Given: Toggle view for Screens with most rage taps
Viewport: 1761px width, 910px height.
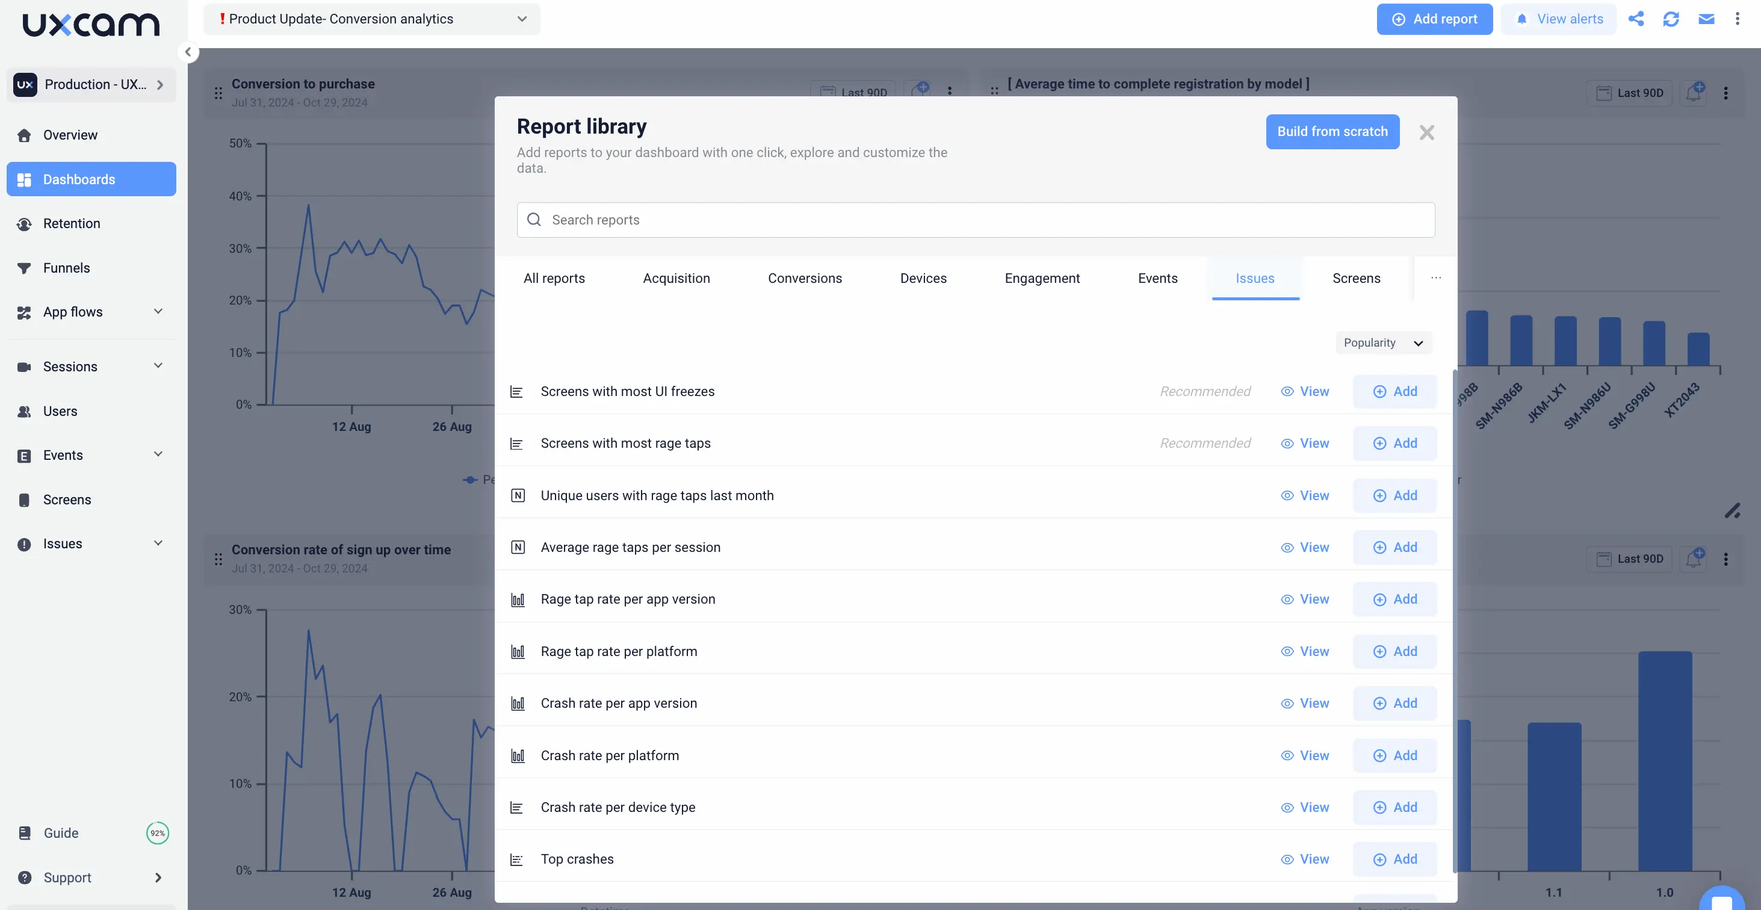Looking at the screenshot, I should click(x=1304, y=444).
